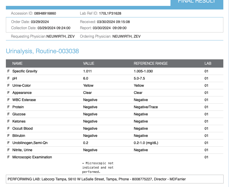Screen dimensions: 232x187
Task: Click the Lab Ref ID value 170L1P31628
Action: [110, 13]
